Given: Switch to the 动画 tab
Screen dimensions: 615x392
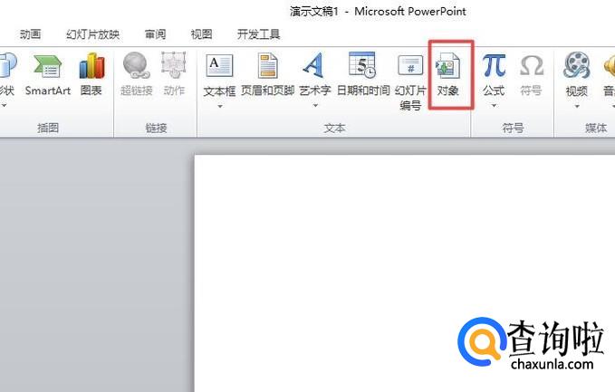Looking at the screenshot, I should tap(30, 34).
